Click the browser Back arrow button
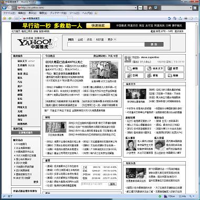200x200 pixels. 4,8
